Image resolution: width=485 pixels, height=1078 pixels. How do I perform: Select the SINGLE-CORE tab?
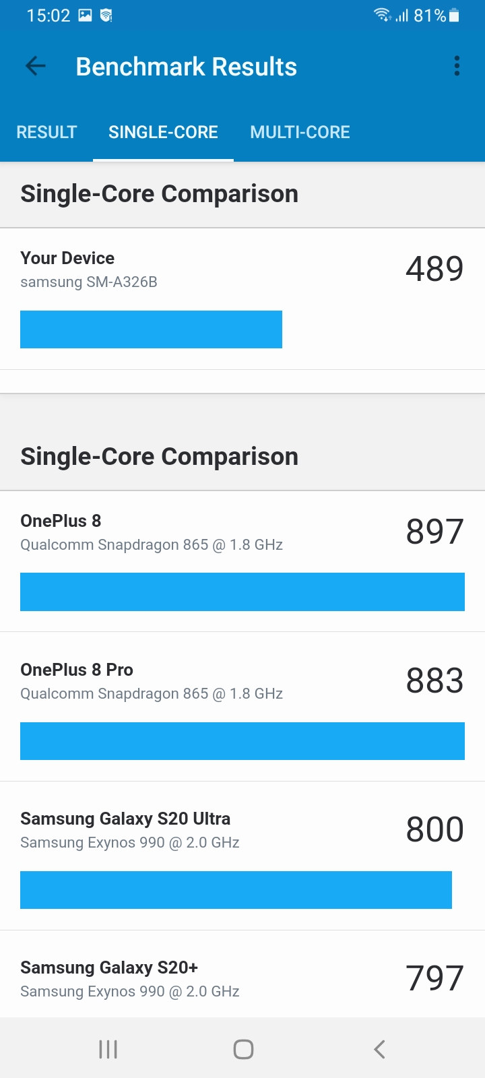click(x=163, y=132)
